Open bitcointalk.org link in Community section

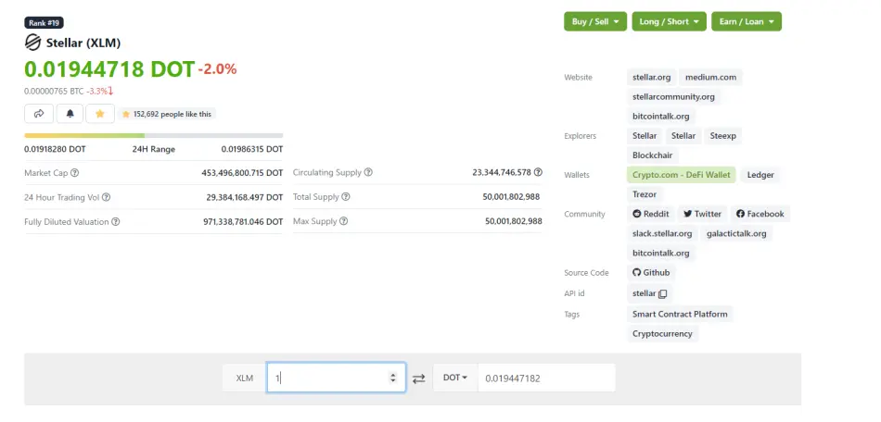click(x=660, y=253)
